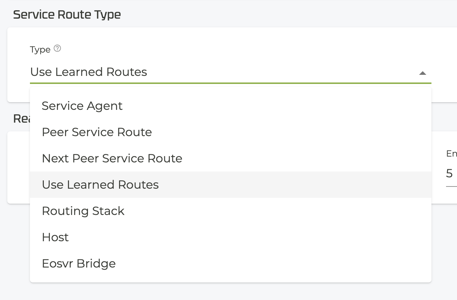Pick the Next Peer Service Route option

pyautogui.click(x=112, y=158)
